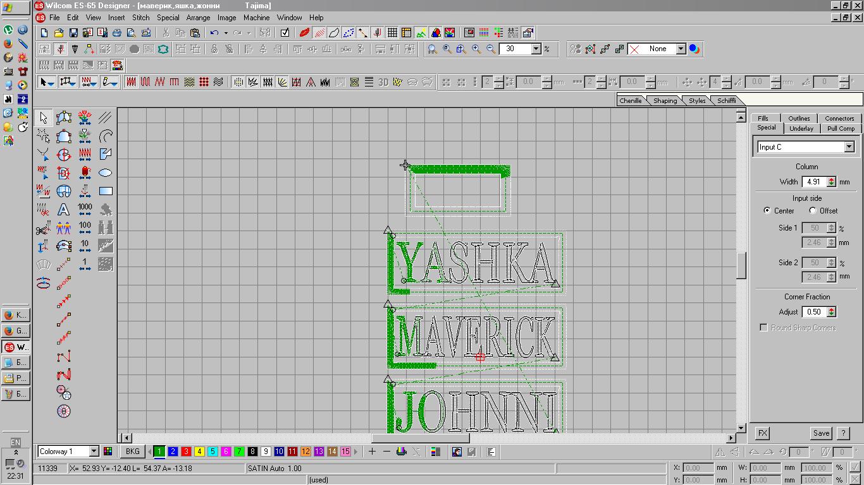The width and height of the screenshot is (864, 485).
Task: Select the Rectangle shape tool
Action: click(106, 191)
